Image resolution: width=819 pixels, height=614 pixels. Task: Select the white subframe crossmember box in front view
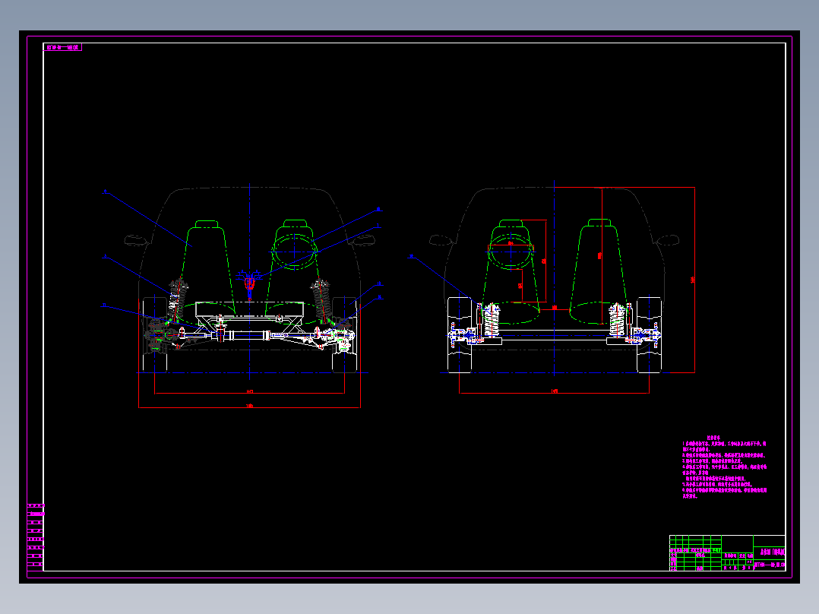click(250, 309)
